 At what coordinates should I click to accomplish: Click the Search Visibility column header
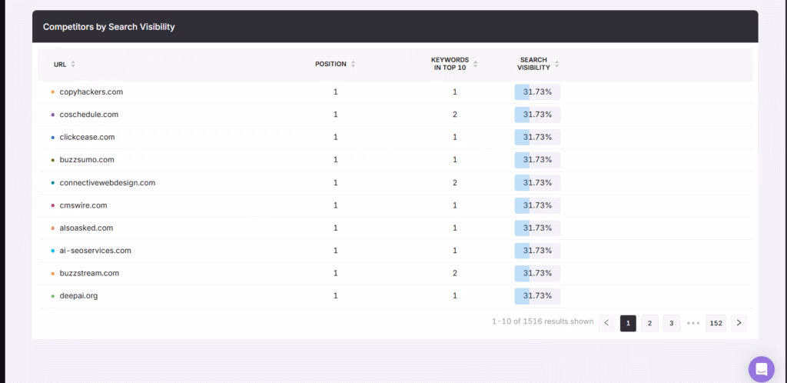(x=533, y=64)
